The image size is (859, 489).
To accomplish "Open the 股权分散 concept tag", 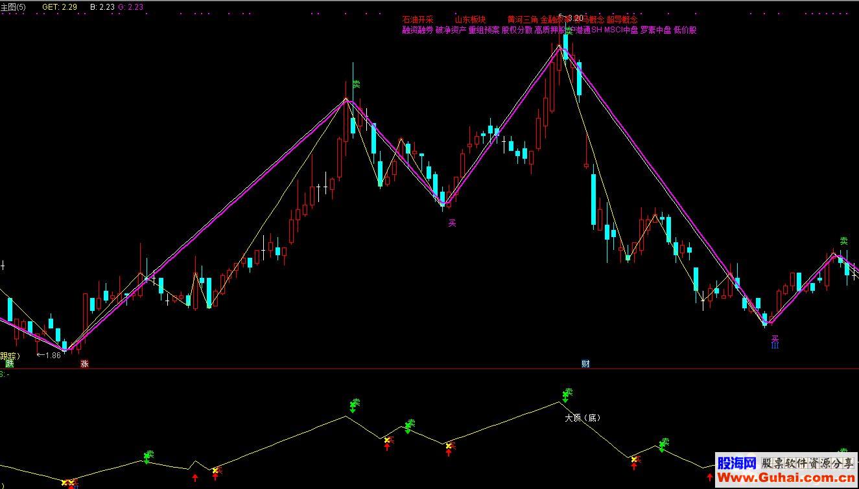I will [x=517, y=30].
